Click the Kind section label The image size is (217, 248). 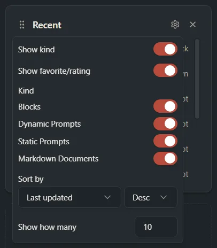pos(26,91)
